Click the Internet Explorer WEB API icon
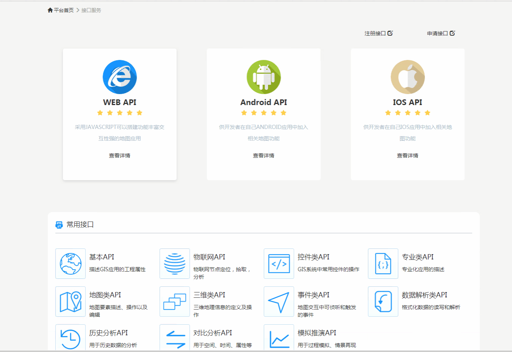Viewport: 512px width, 352px height. pyautogui.click(x=120, y=77)
